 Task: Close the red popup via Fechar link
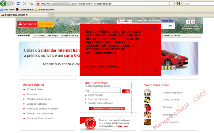click(151, 28)
